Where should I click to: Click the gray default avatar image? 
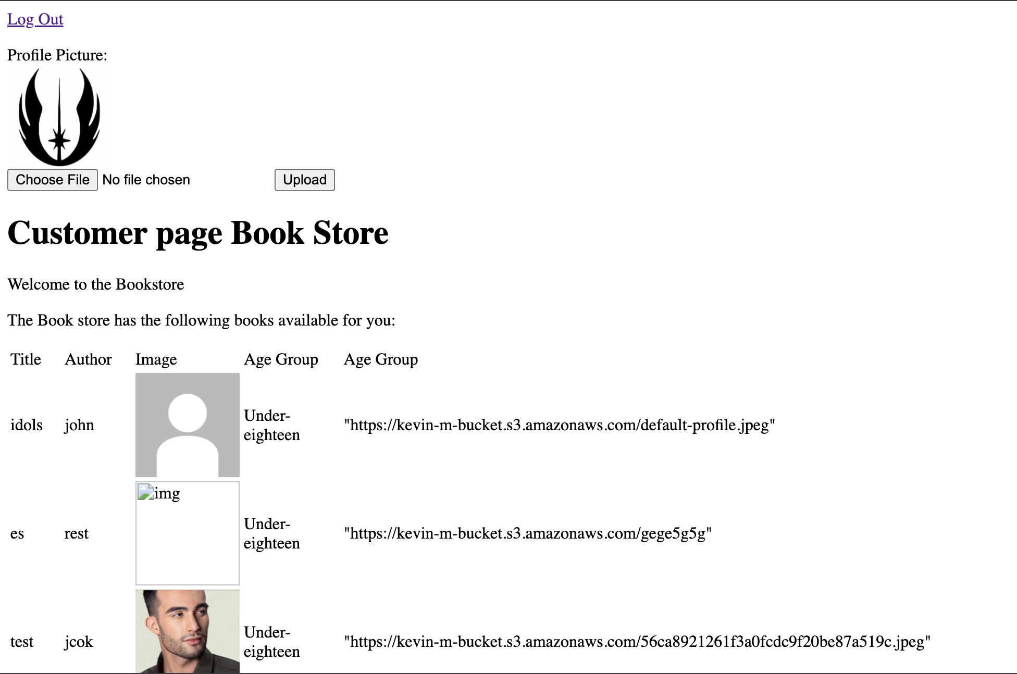tap(187, 425)
